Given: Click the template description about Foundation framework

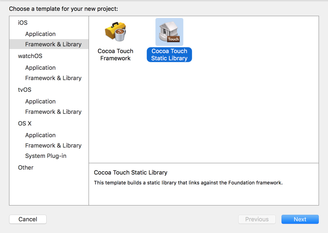Looking at the screenshot, I should click(188, 183).
